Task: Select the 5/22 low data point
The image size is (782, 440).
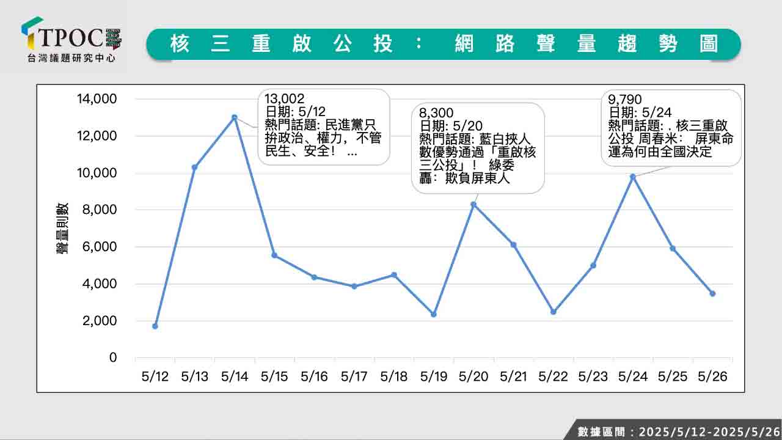Action: [x=554, y=312]
